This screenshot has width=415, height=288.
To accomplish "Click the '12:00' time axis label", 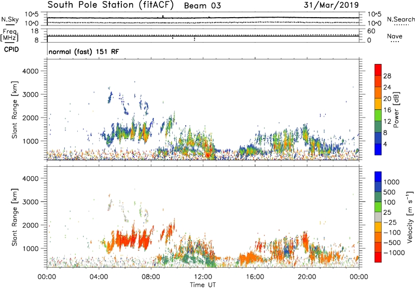I will pos(203,277).
